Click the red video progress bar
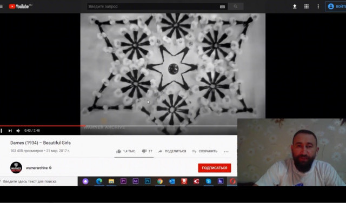346x203 pixels. pos(43,126)
